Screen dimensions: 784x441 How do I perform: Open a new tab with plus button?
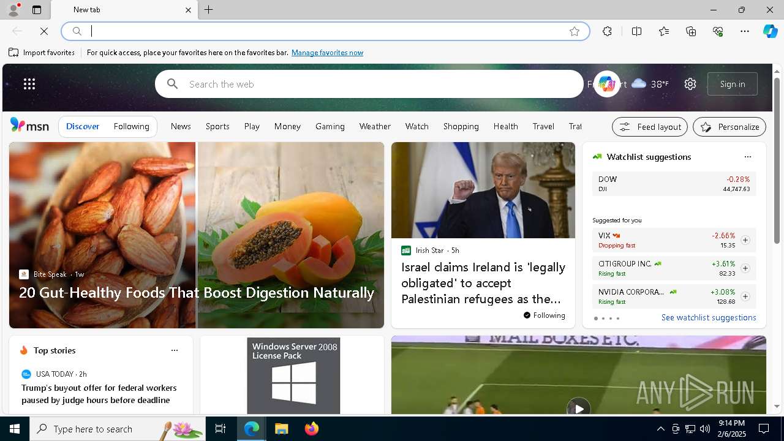click(209, 10)
